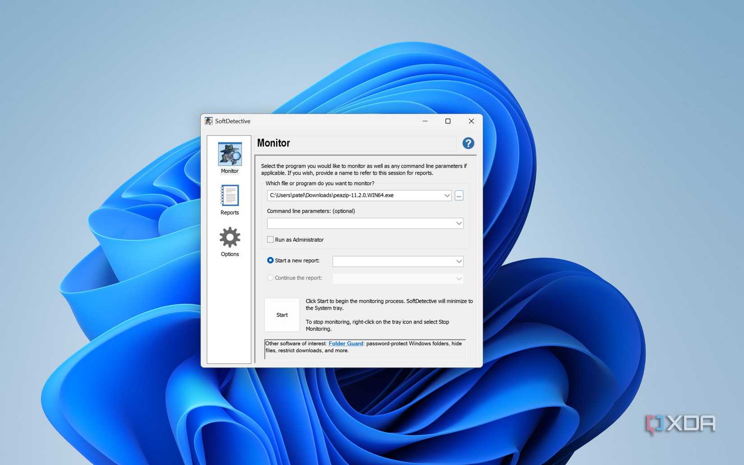744x465 pixels.
Task: Click the blue help question mark icon
Action: click(x=468, y=143)
